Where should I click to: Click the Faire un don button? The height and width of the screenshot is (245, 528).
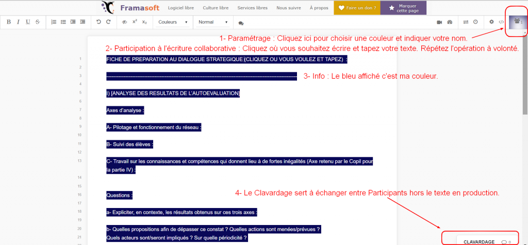coord(357,8)
